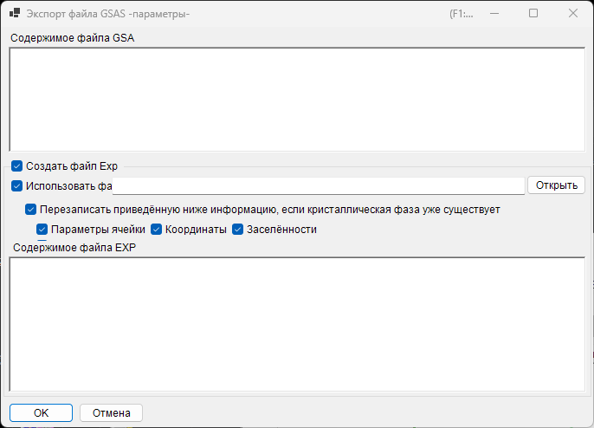This screenshot has width=594, height=428.
Task: Confirm with the OK button
Action: tap(41, 412)
